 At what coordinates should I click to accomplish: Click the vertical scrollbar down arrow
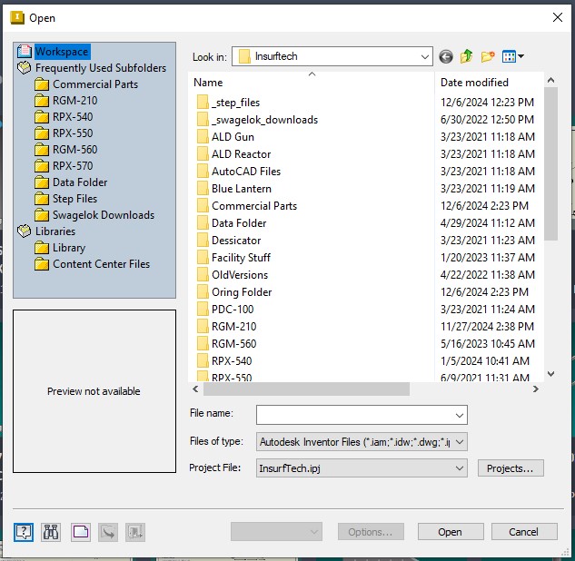(x=550, y=374)
